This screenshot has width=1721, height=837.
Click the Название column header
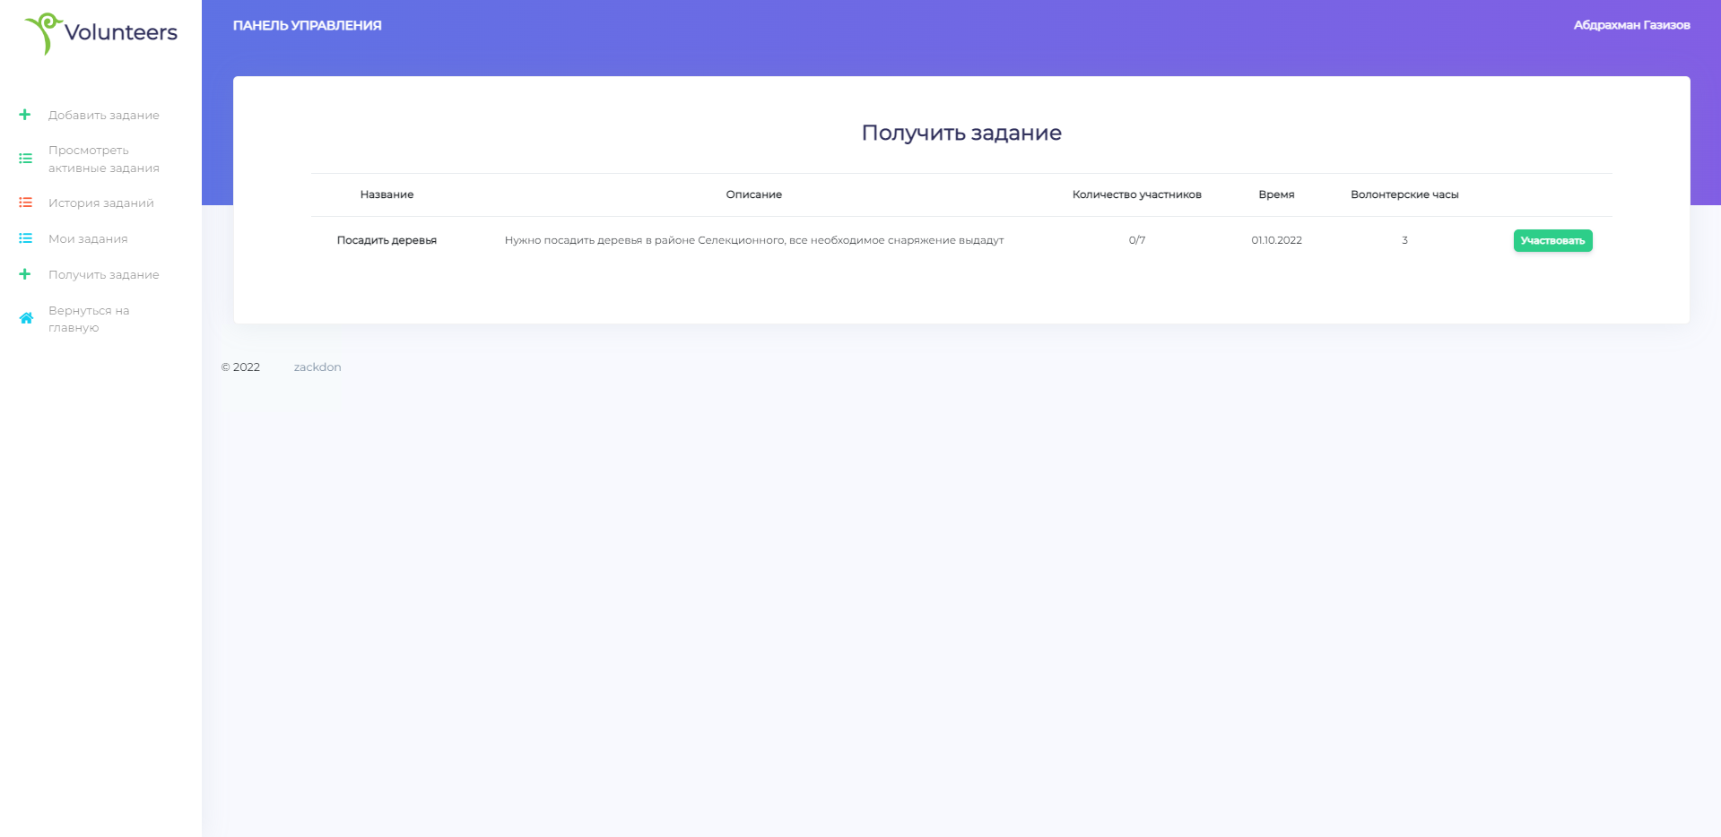(x=387, y=194)
